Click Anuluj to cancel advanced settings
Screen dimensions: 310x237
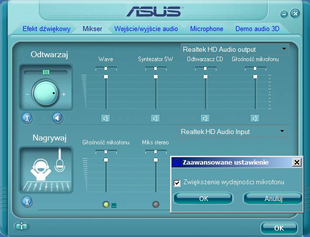(x=273, y=199)
